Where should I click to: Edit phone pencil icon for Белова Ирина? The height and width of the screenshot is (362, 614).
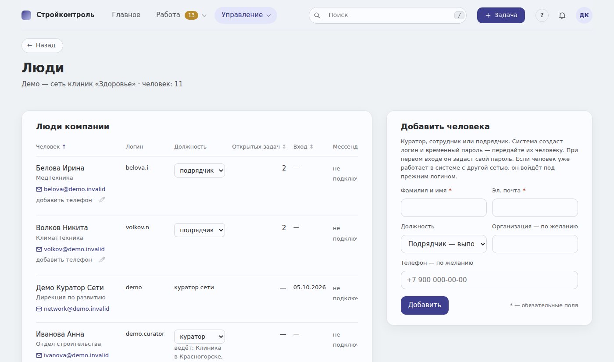tap(102, 200)
